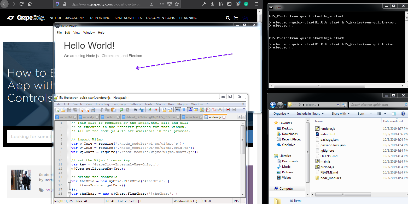Screen dimensions: 408x204
Task: Open the Organize dropdown in Explorer
Action: pos(281,114)
